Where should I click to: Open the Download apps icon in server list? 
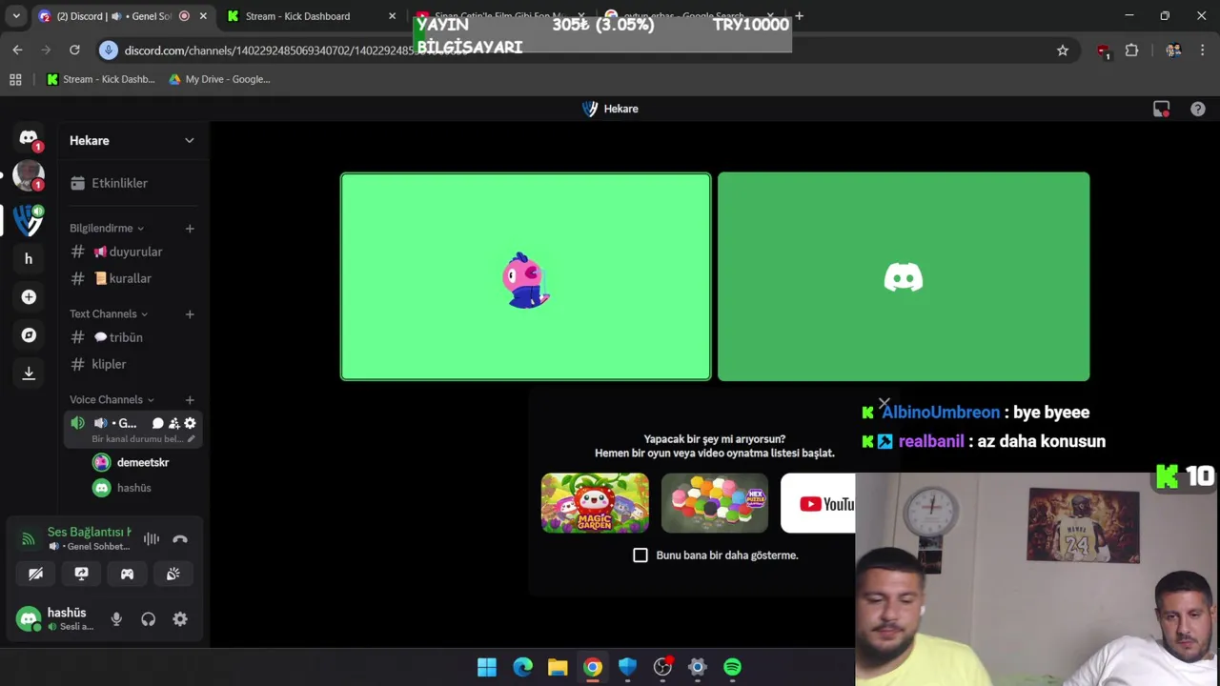29,373
